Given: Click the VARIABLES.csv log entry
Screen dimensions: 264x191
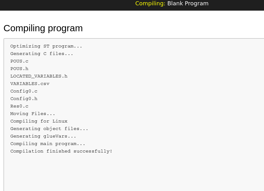Looking at the screenshot, I should coord(30,84).
